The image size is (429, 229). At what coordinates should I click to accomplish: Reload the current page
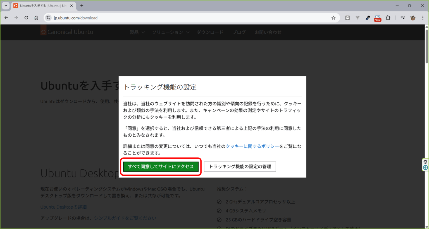coord(26,18)
